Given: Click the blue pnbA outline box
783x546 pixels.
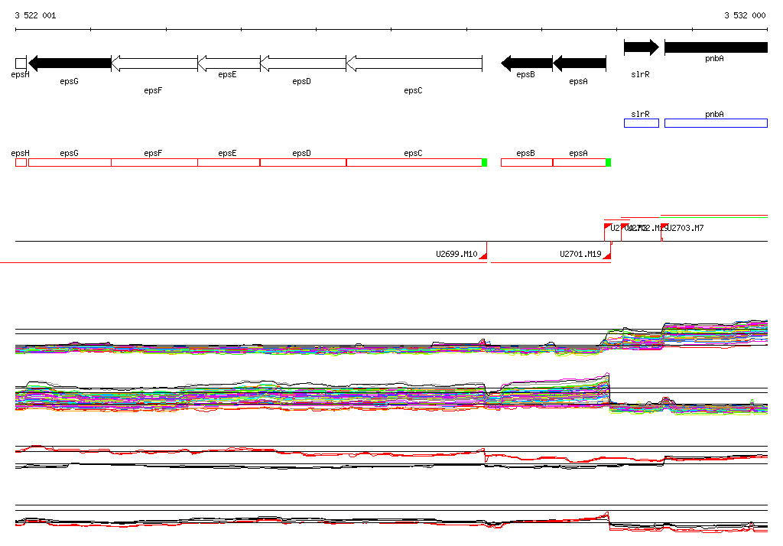Looking at the screenshot, I should [716, 123].
